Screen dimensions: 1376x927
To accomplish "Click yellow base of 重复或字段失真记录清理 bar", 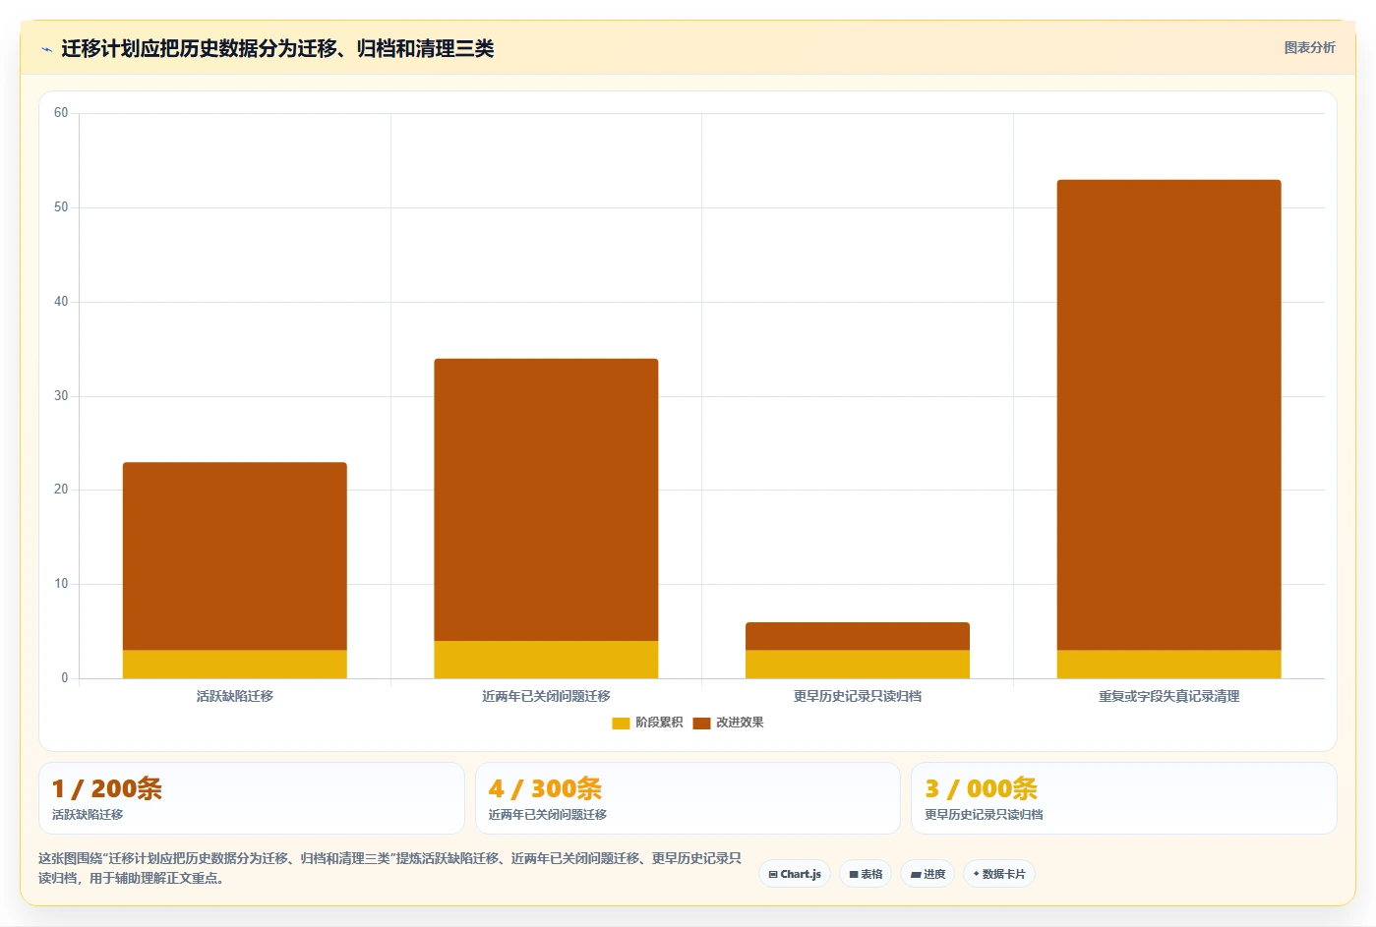I will click(1168, 665).
